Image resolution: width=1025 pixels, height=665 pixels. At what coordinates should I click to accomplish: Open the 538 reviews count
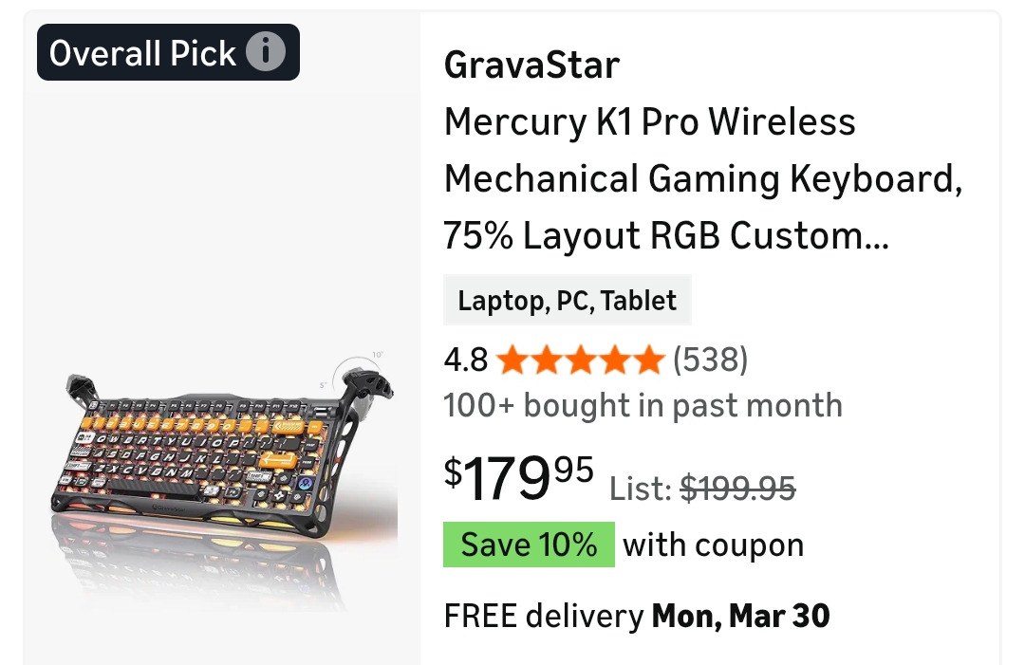[x=711, y=360]
